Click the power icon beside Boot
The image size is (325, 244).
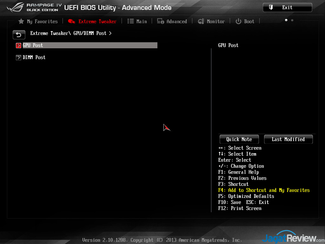pos(238,21)
